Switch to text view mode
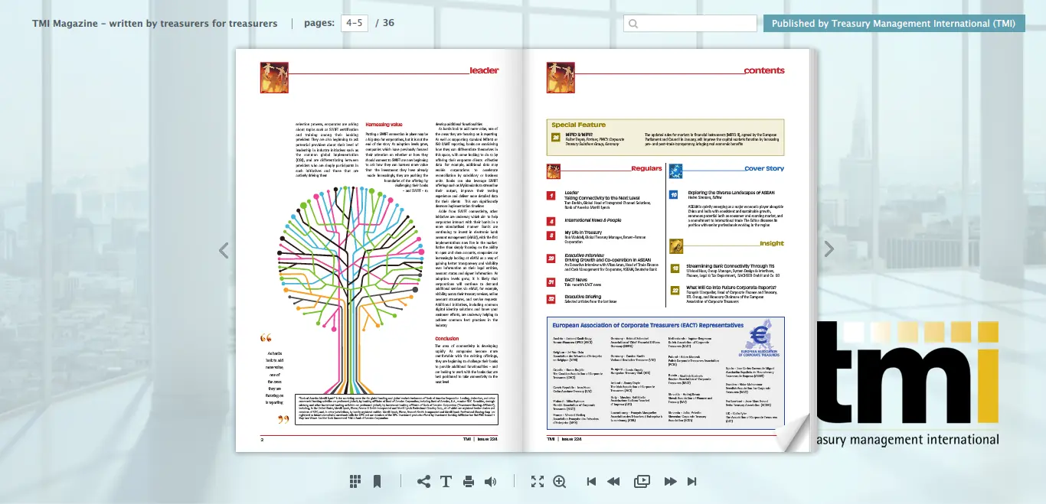 tap(446, 481)
